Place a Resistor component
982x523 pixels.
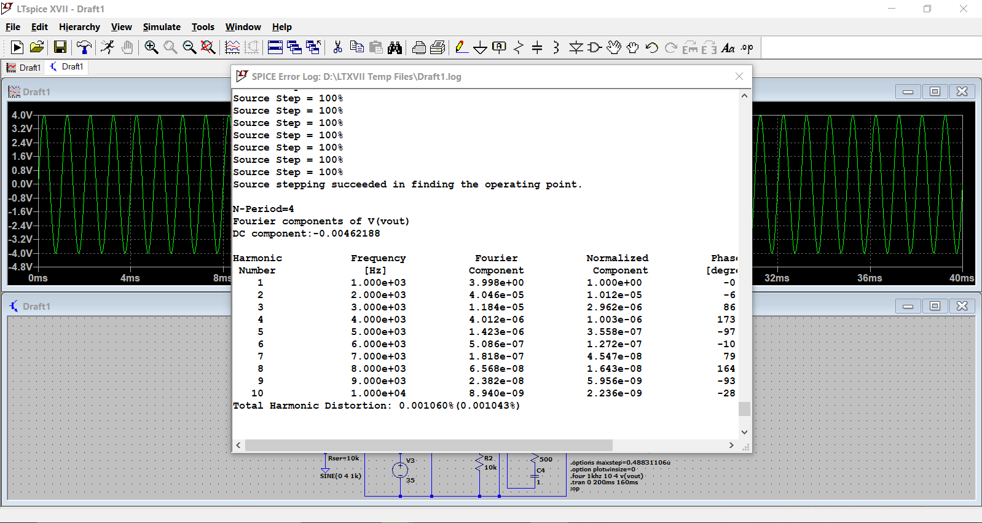tap(519, 47)
